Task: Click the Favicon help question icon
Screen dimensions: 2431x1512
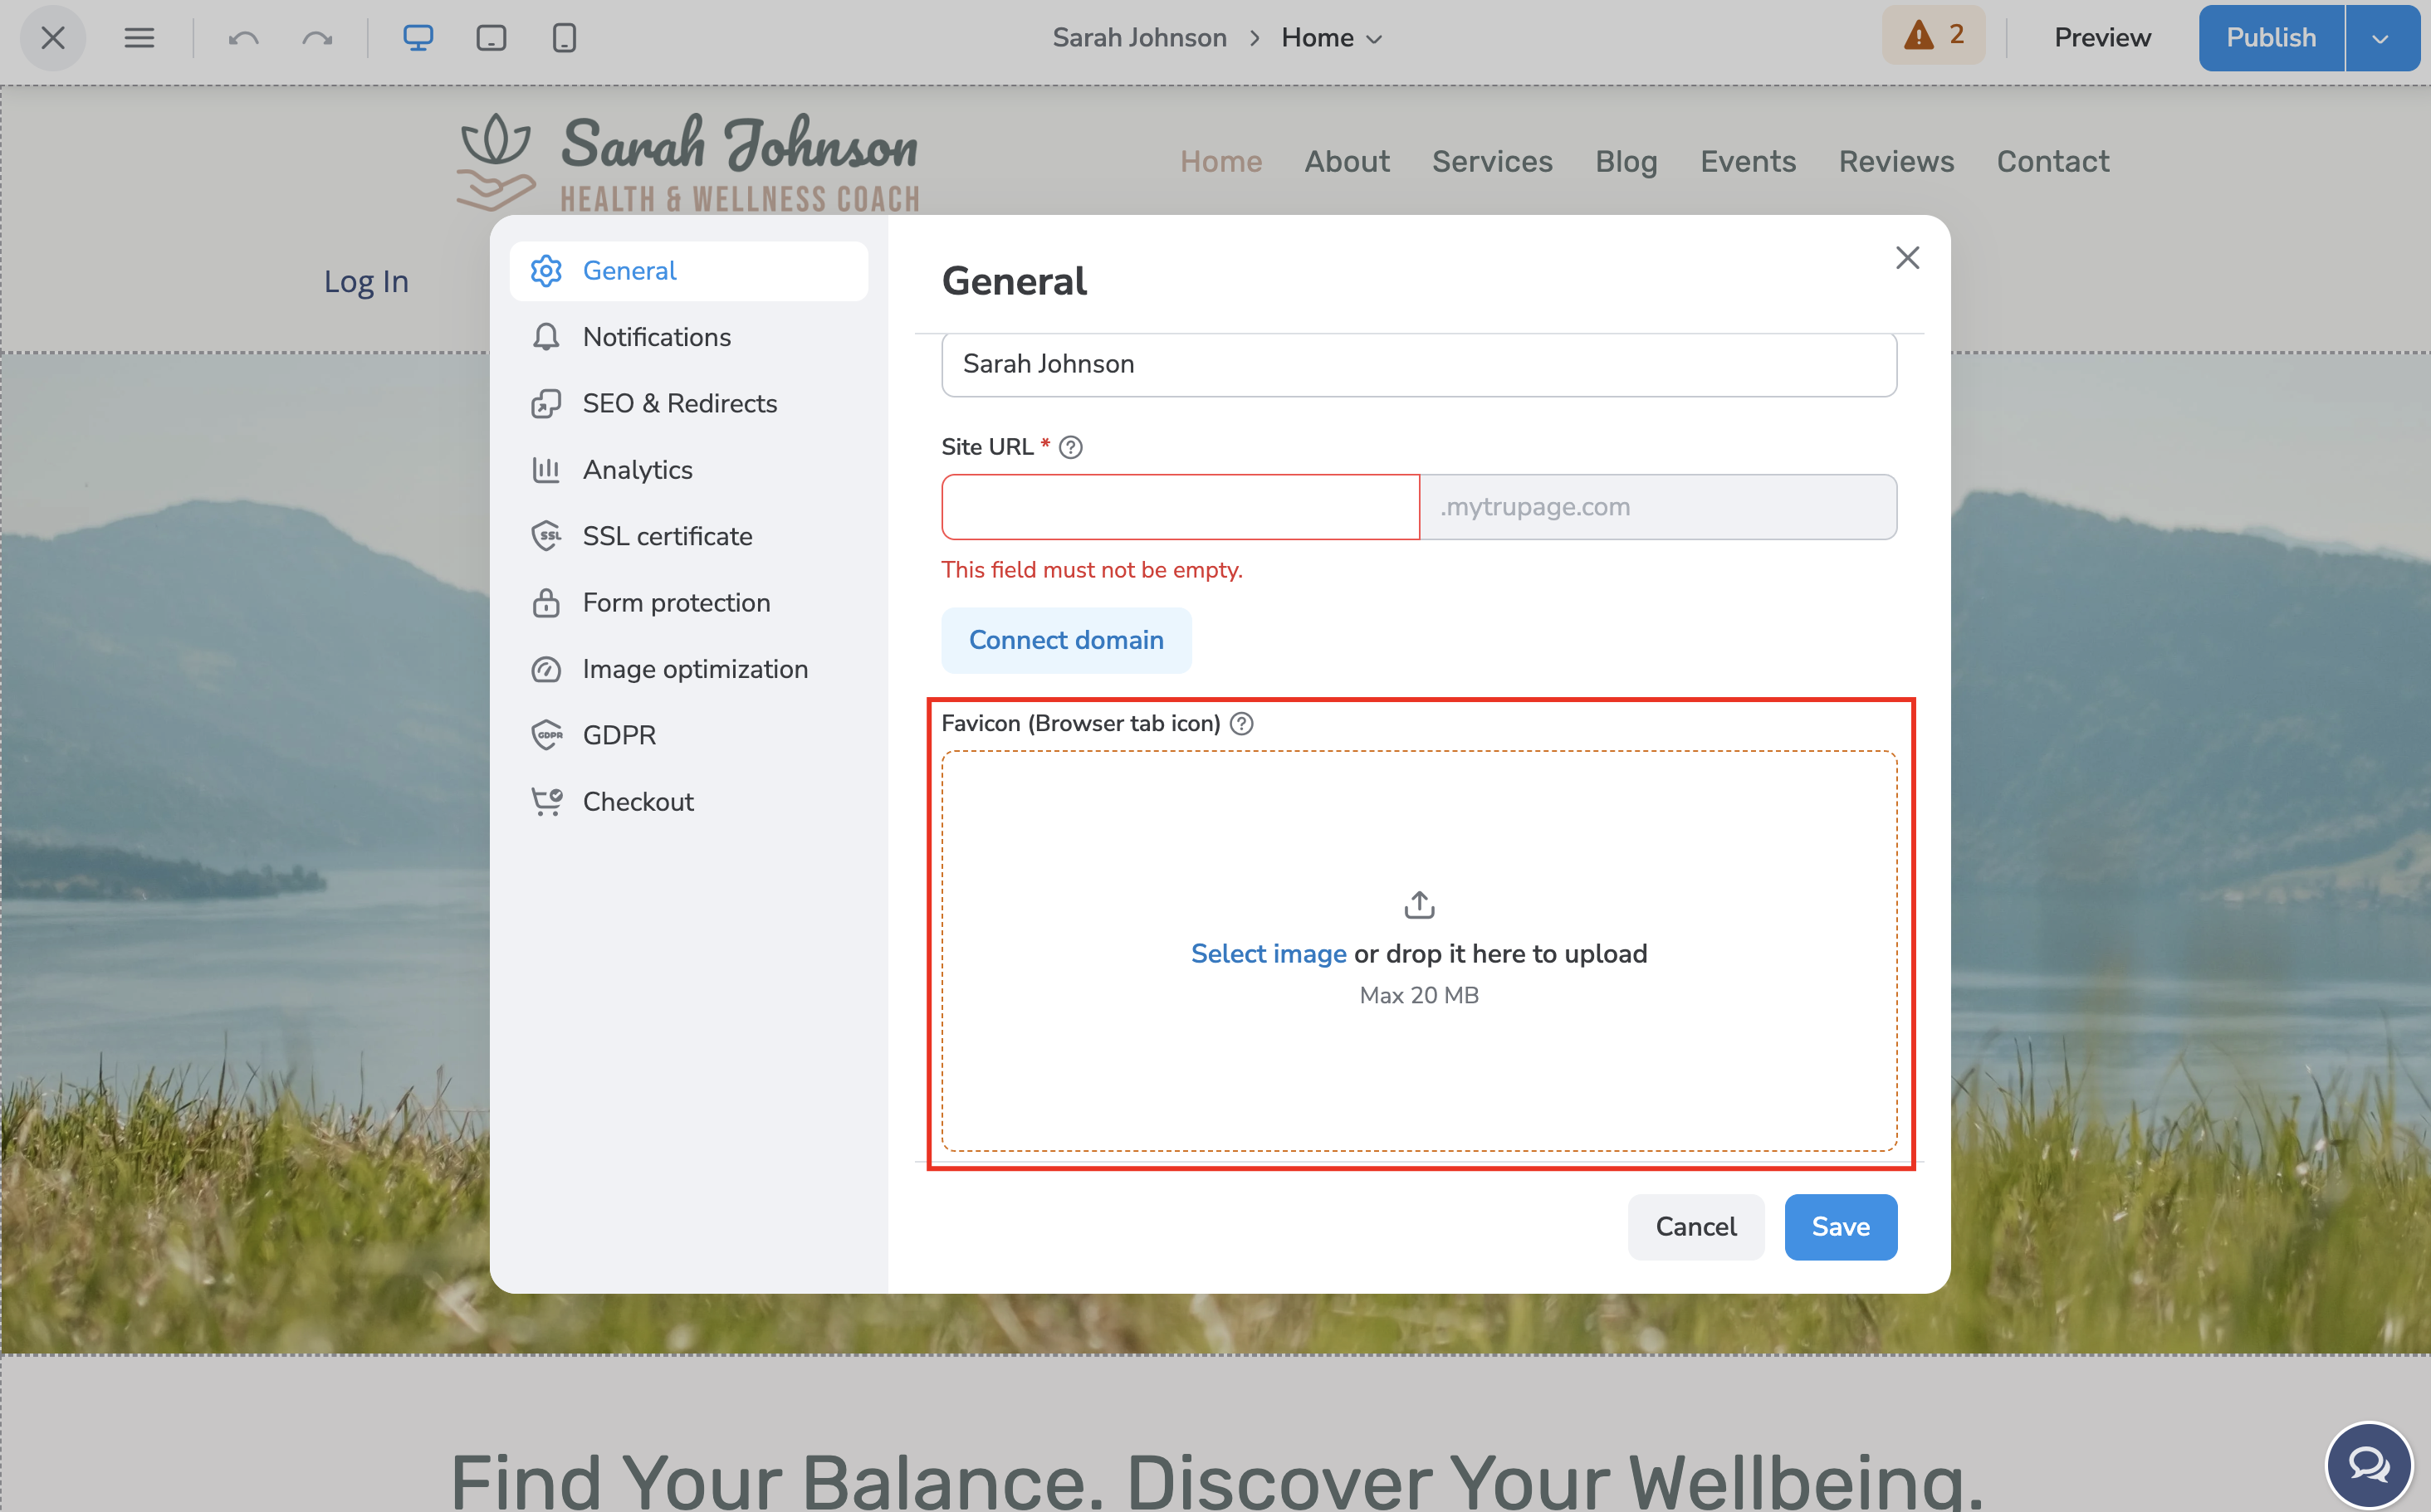Action: tap(1241, 723)
